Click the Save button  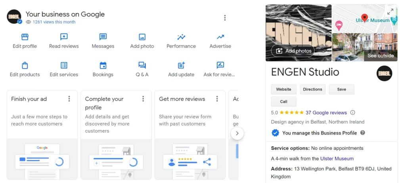tap(341, 89)
